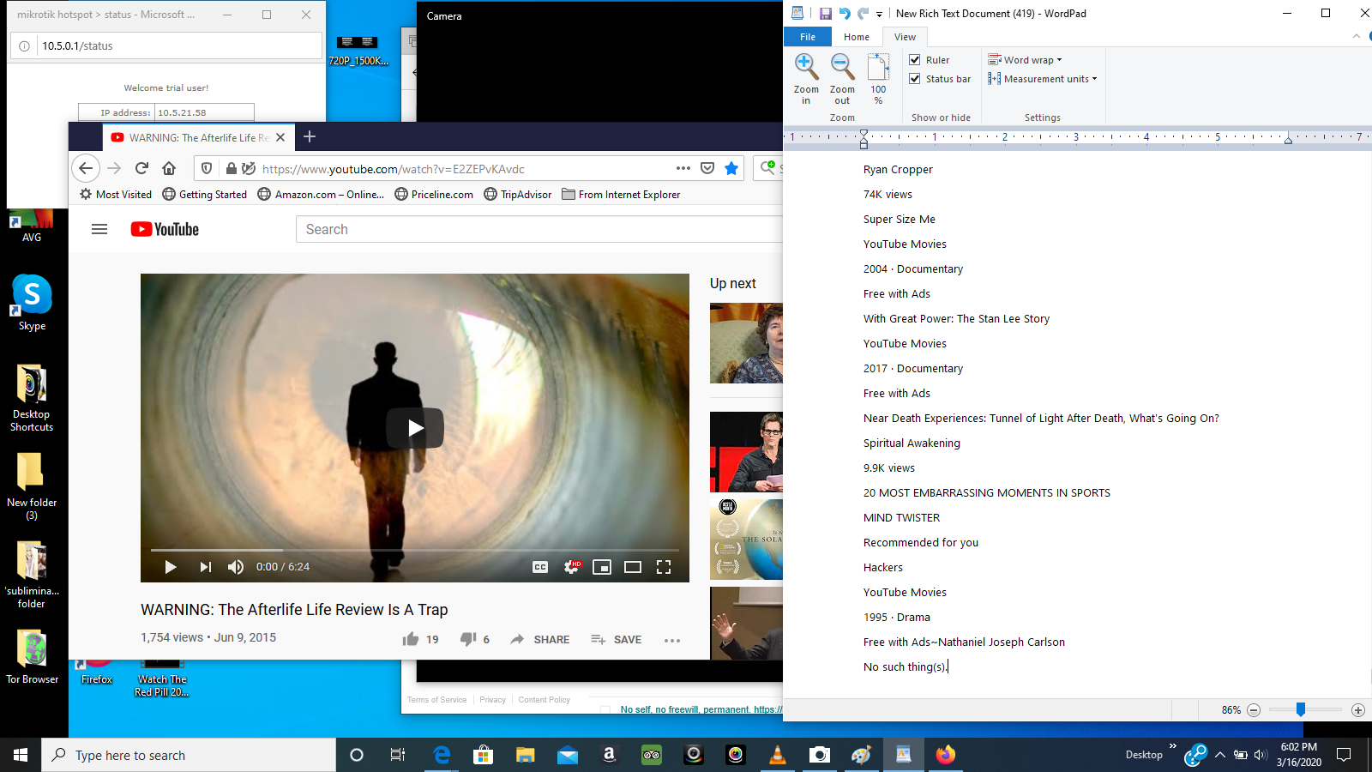Click the Zoom in icon in WordPad
Image resolution: width=1372 pixels, height=772 pixels.
click(x=805, y=78)
